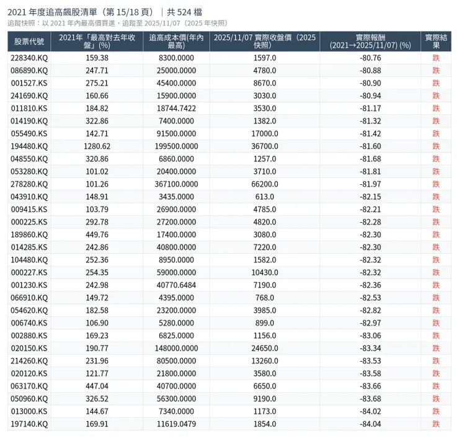Click the percentage 447.04 for 063170.KQ
This screenshot has height=438, width=459.
[97, 386]
